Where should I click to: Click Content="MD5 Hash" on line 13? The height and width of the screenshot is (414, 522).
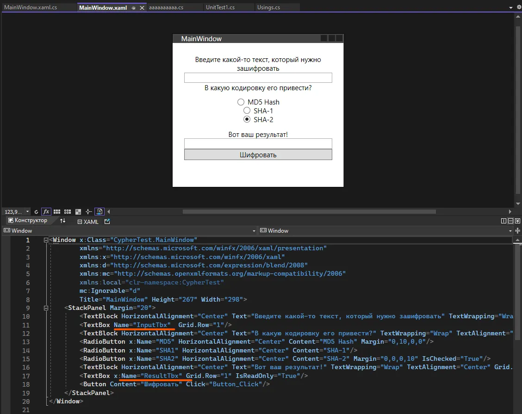323,342
